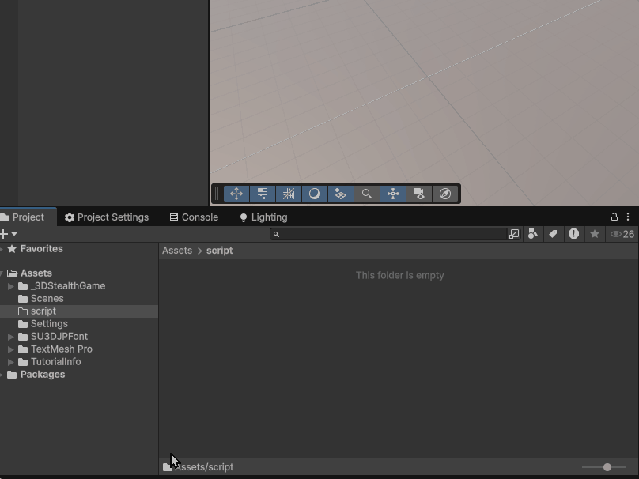Expand the _3DStealthGame folder
This screenshot has width=639, height=479.
[x=11, y=286]
